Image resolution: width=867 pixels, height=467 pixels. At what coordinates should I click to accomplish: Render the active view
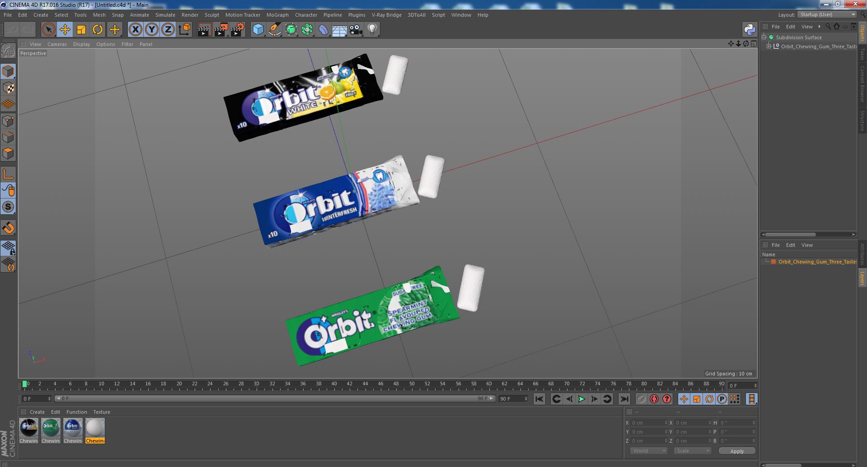[x=204, y=30]
